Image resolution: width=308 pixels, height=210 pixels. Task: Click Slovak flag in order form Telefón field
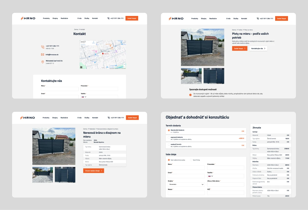[x=209, y=176]
